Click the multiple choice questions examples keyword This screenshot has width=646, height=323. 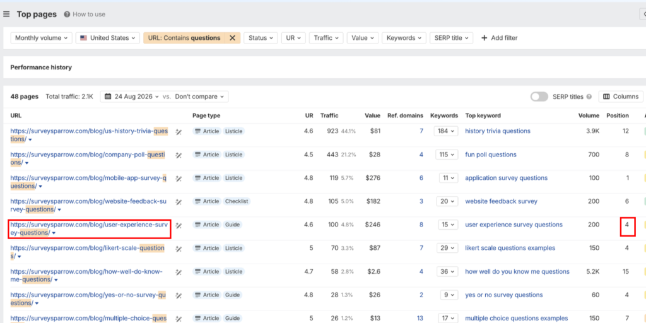pyautogui.click(x=517, y=319)
